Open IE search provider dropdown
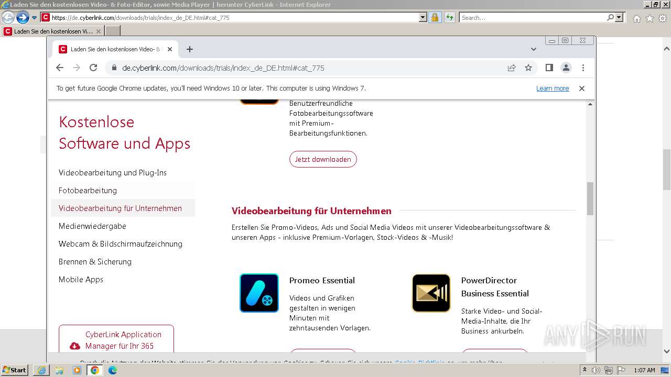 619,18
